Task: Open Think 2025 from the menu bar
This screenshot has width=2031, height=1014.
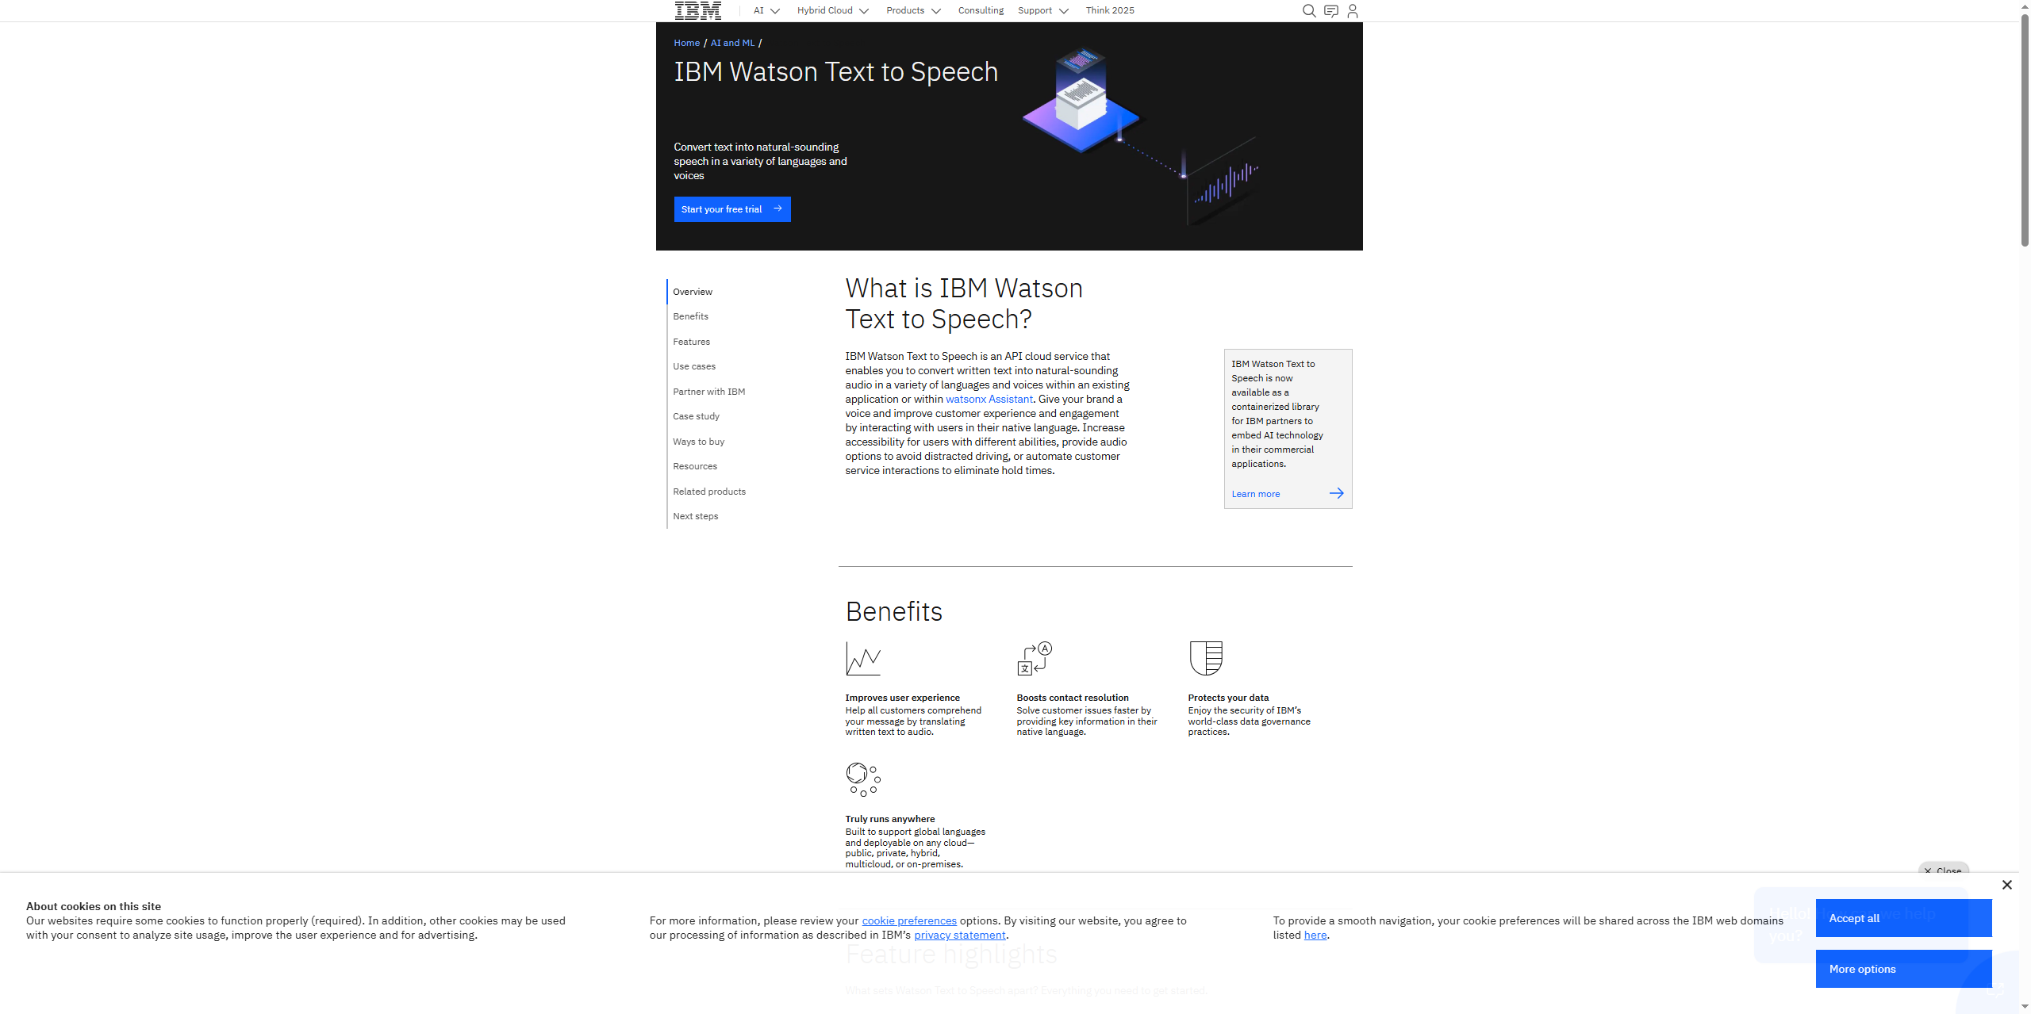Action: 1109,10
